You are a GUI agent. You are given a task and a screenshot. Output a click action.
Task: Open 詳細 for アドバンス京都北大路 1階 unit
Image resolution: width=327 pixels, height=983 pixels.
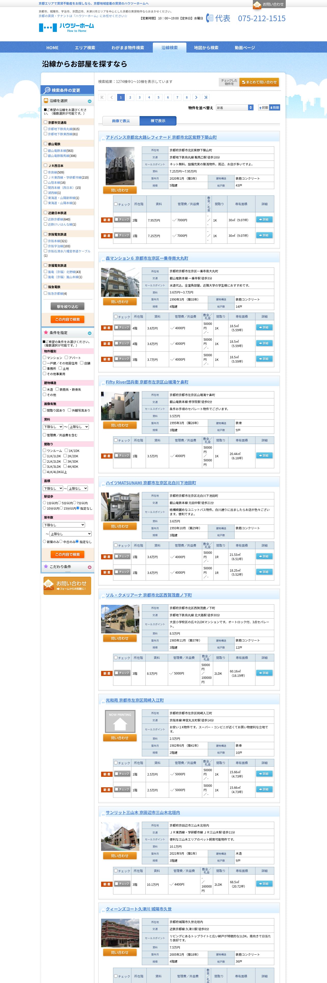pos(264,235)
